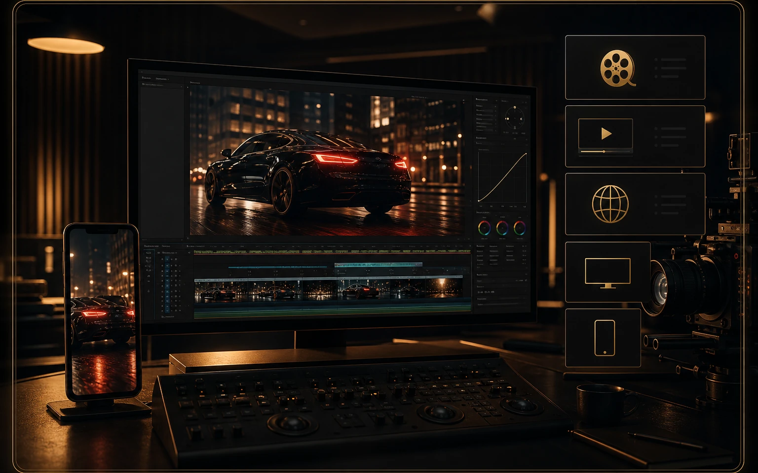Adjust the rightmost color wheel
This screenshot has height=473, width=758.
tap(520, 228)
